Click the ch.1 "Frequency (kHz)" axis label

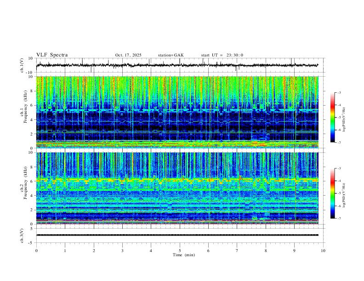[25, 107]
